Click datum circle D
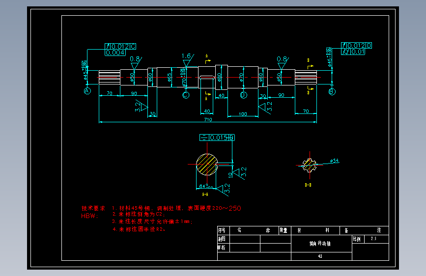Viewport: 426px width, 276px height. pyautogui.click(x=243, y=95)
